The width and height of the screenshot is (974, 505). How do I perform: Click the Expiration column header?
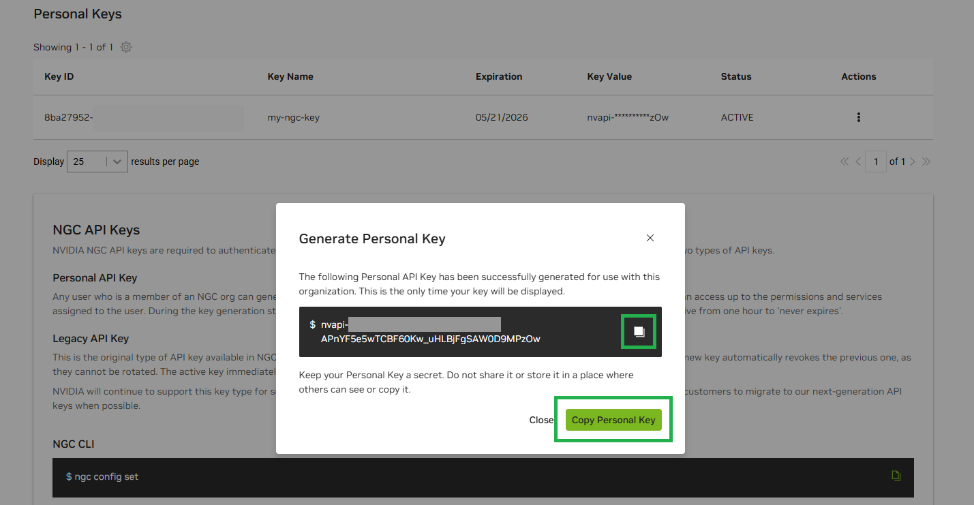[x=499, y=76]
